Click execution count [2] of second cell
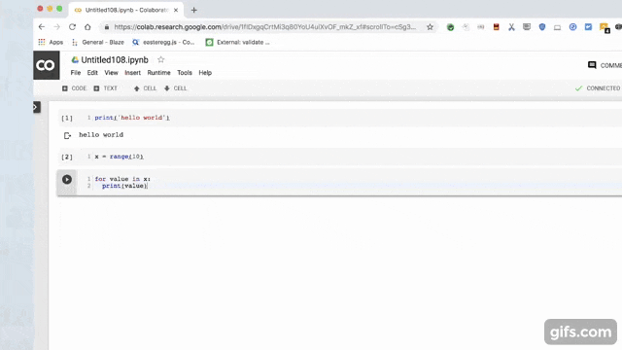Screen dimensions: 622x350 [67, 157]
